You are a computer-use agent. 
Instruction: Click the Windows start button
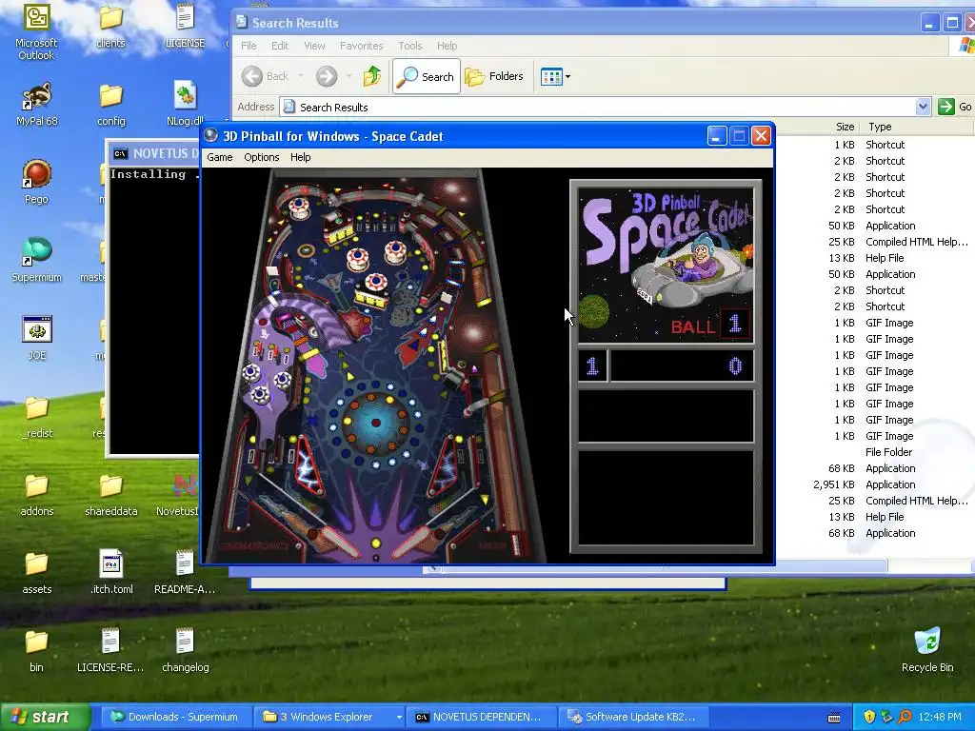tap(45, 717)
